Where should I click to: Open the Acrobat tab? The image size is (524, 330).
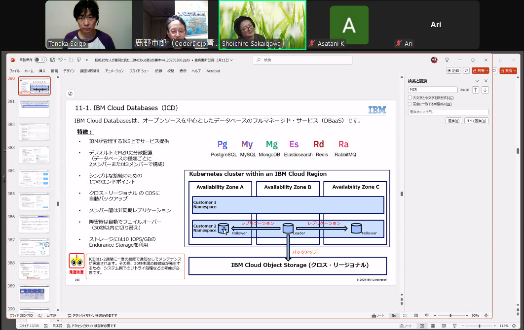click(x=213, y=71)
